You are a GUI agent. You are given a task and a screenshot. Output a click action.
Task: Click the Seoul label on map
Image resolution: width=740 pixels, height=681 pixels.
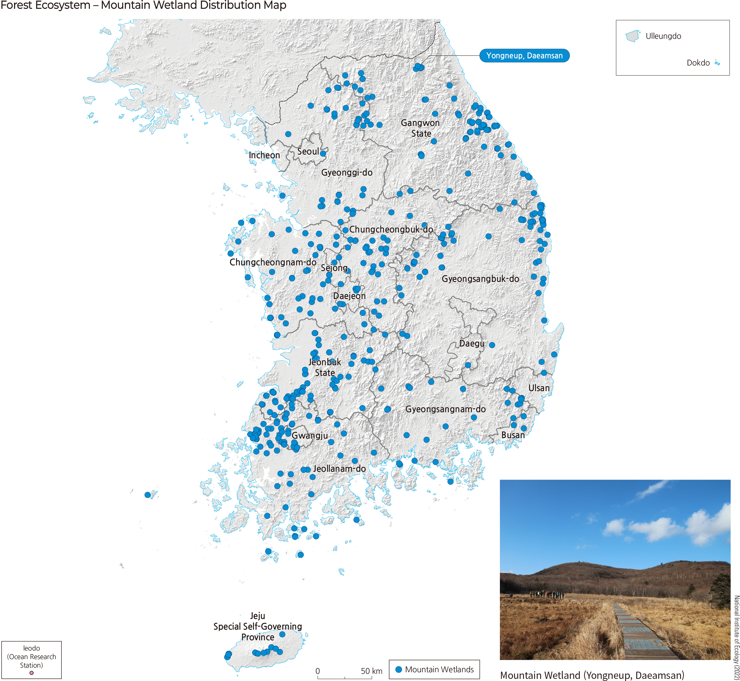[x=308, y=151]
